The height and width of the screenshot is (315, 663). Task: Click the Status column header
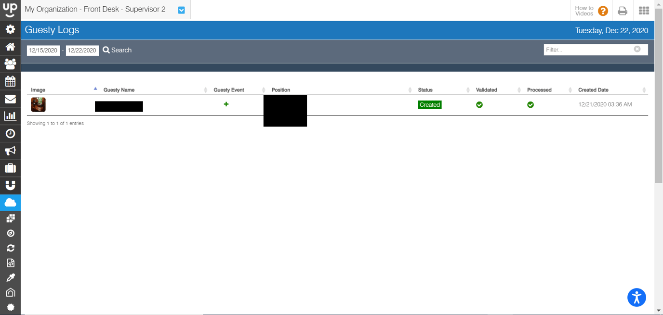tap(426, 89)
